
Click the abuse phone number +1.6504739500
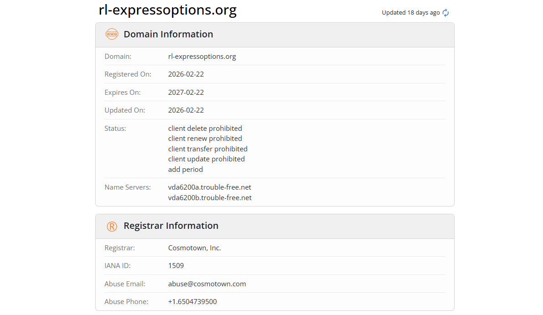[192, 302]
